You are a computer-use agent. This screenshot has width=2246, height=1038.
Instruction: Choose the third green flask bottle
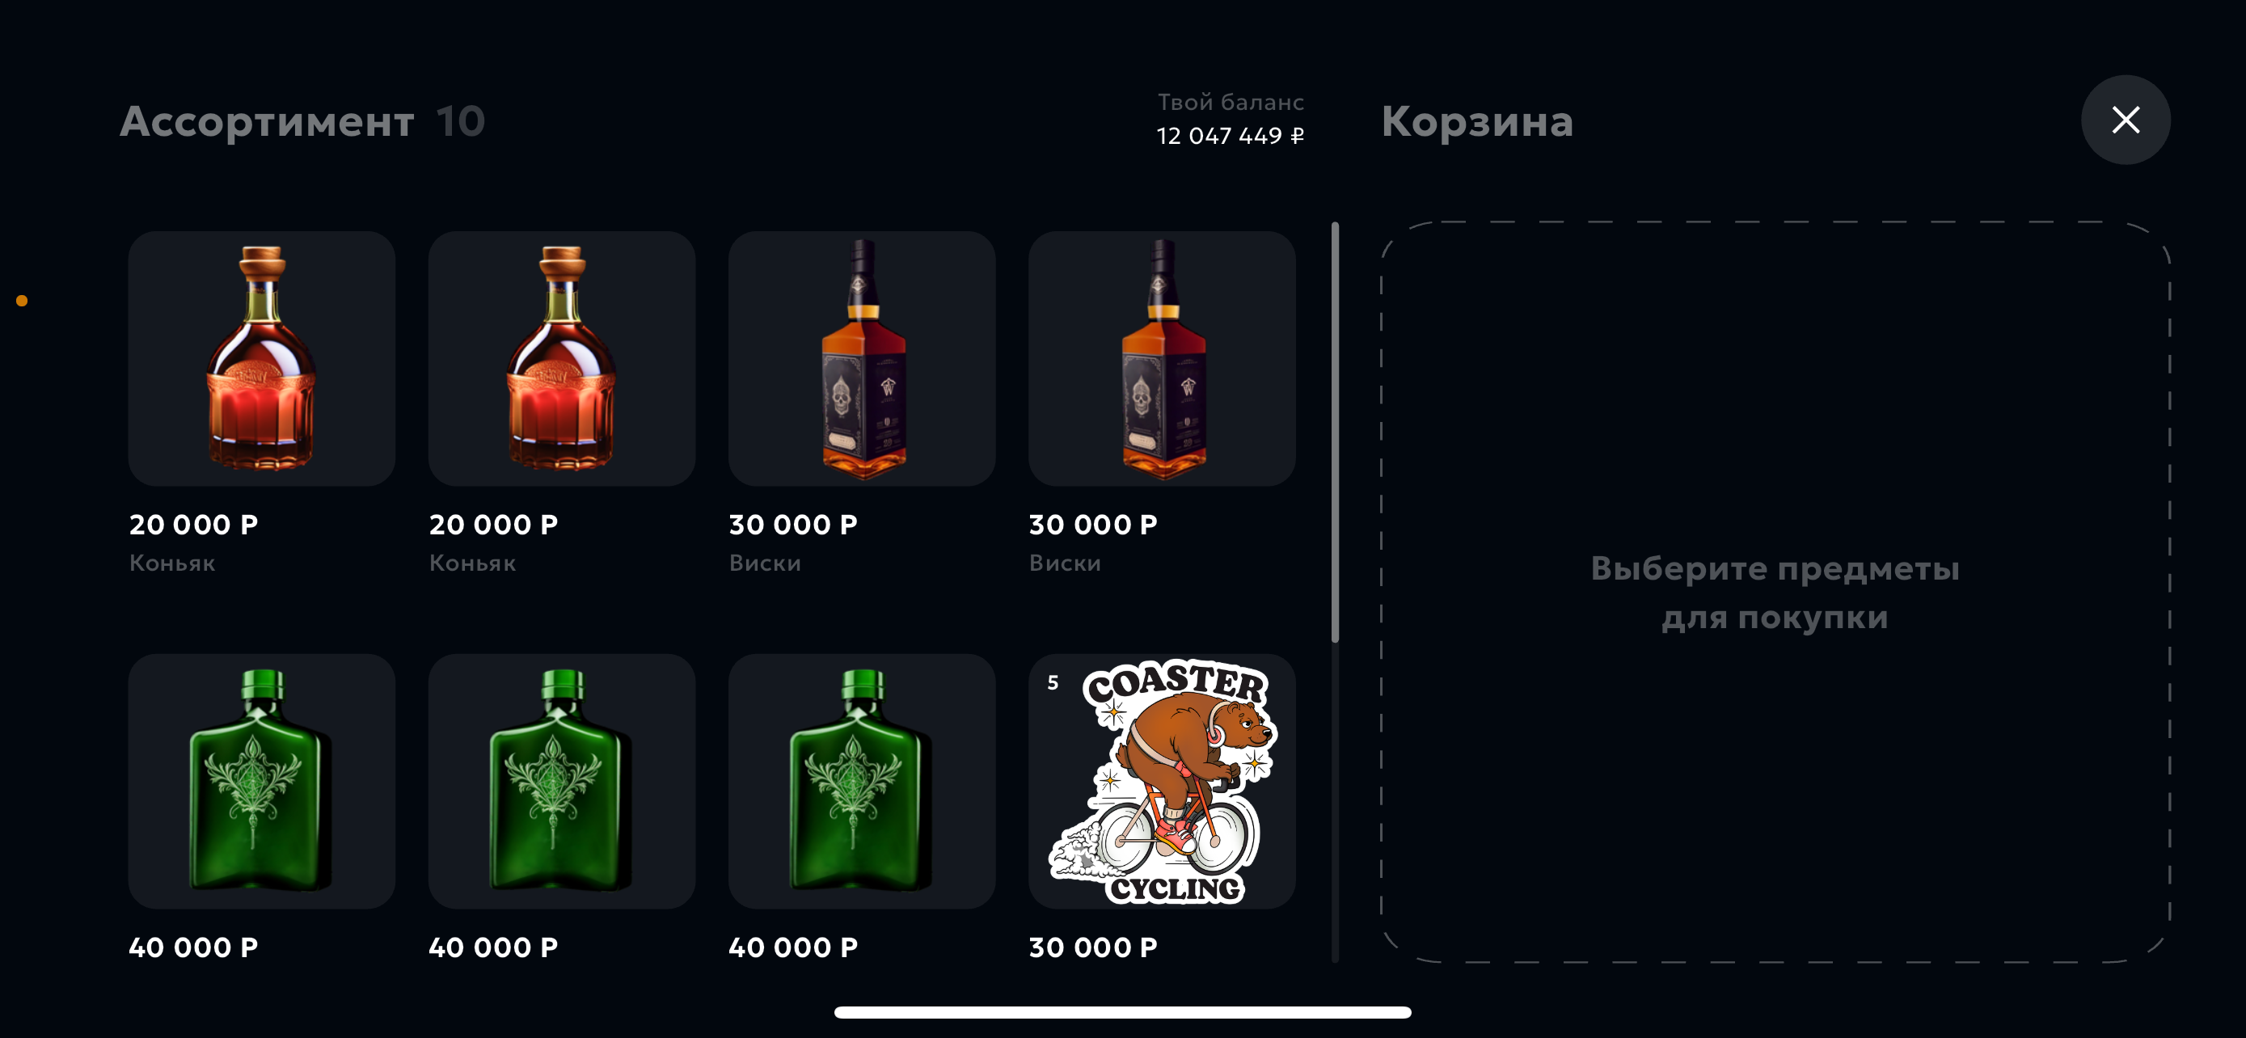tap(861, 781)
